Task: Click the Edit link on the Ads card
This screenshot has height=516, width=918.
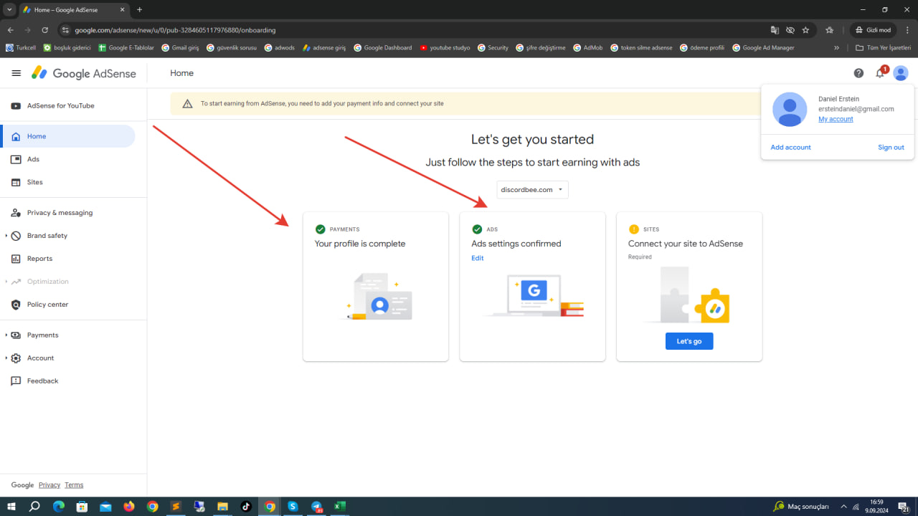Action: coord(478,258)
